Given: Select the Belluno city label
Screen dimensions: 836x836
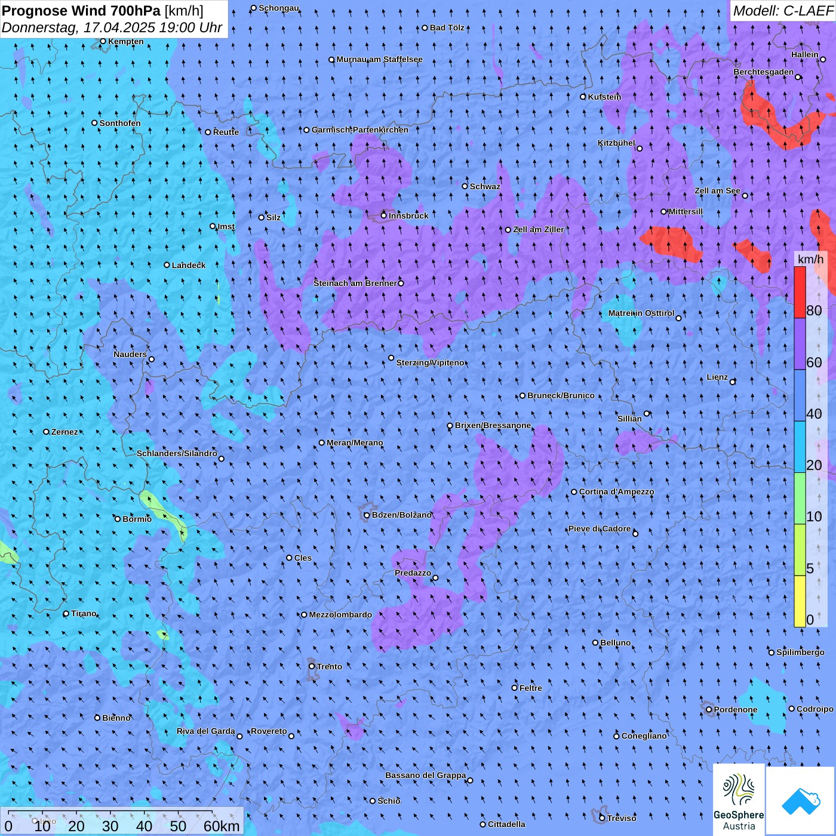Looking at the screenshot, I should (615, 643).
